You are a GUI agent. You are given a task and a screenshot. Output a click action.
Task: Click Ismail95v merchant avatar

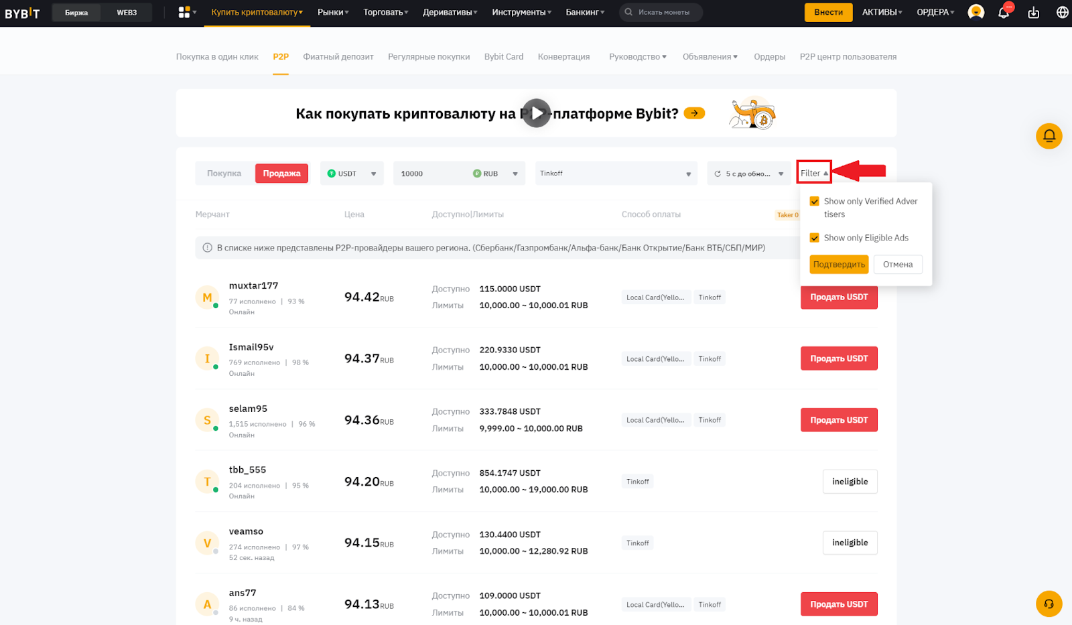click(x=207, y=359)
